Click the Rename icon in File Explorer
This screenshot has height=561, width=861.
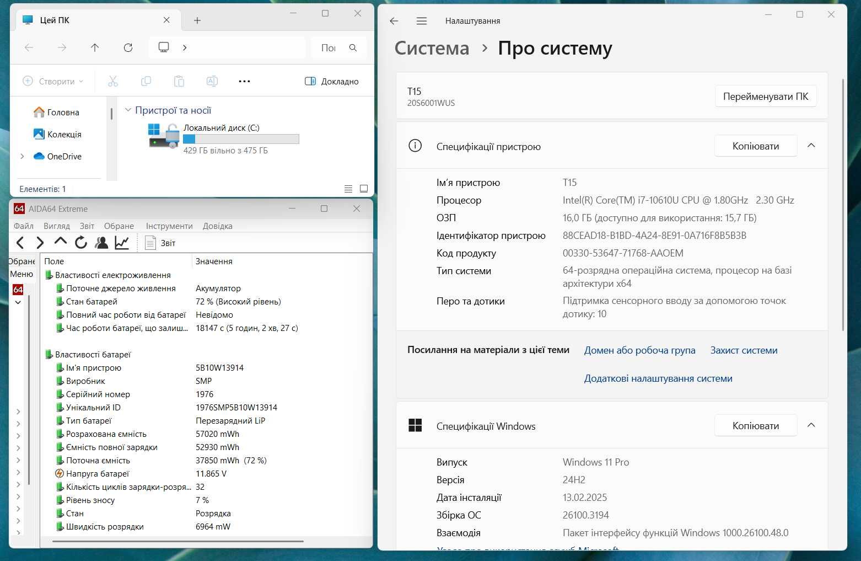[x=212, y=81]
